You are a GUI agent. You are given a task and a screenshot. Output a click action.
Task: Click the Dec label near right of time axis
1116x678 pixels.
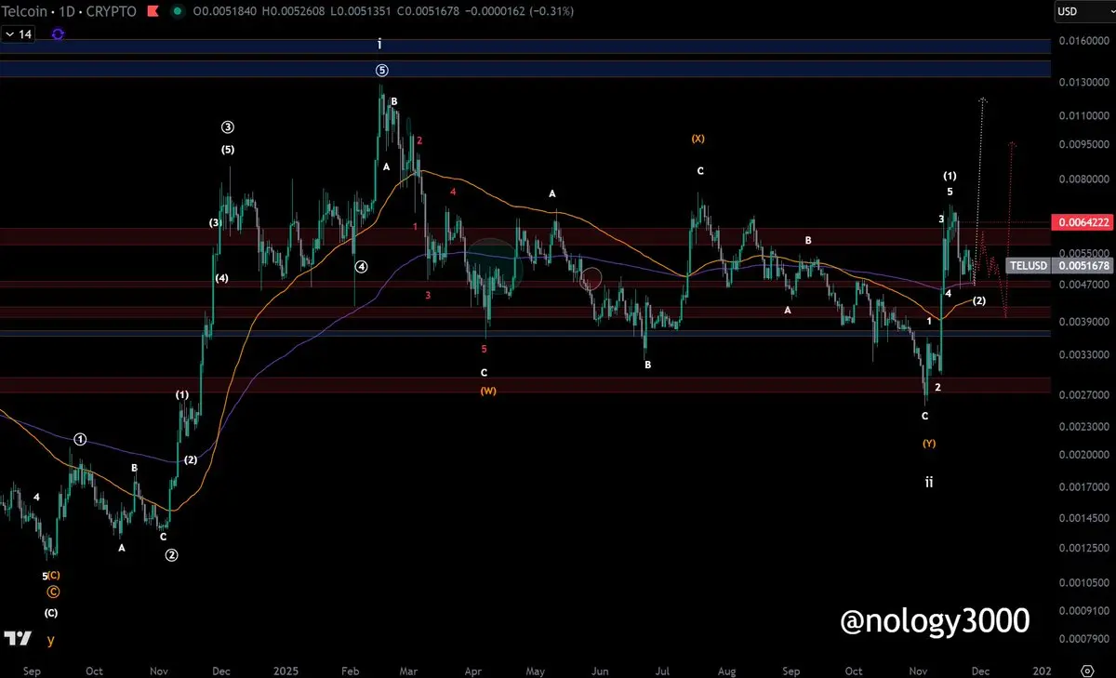coord(982,670)
